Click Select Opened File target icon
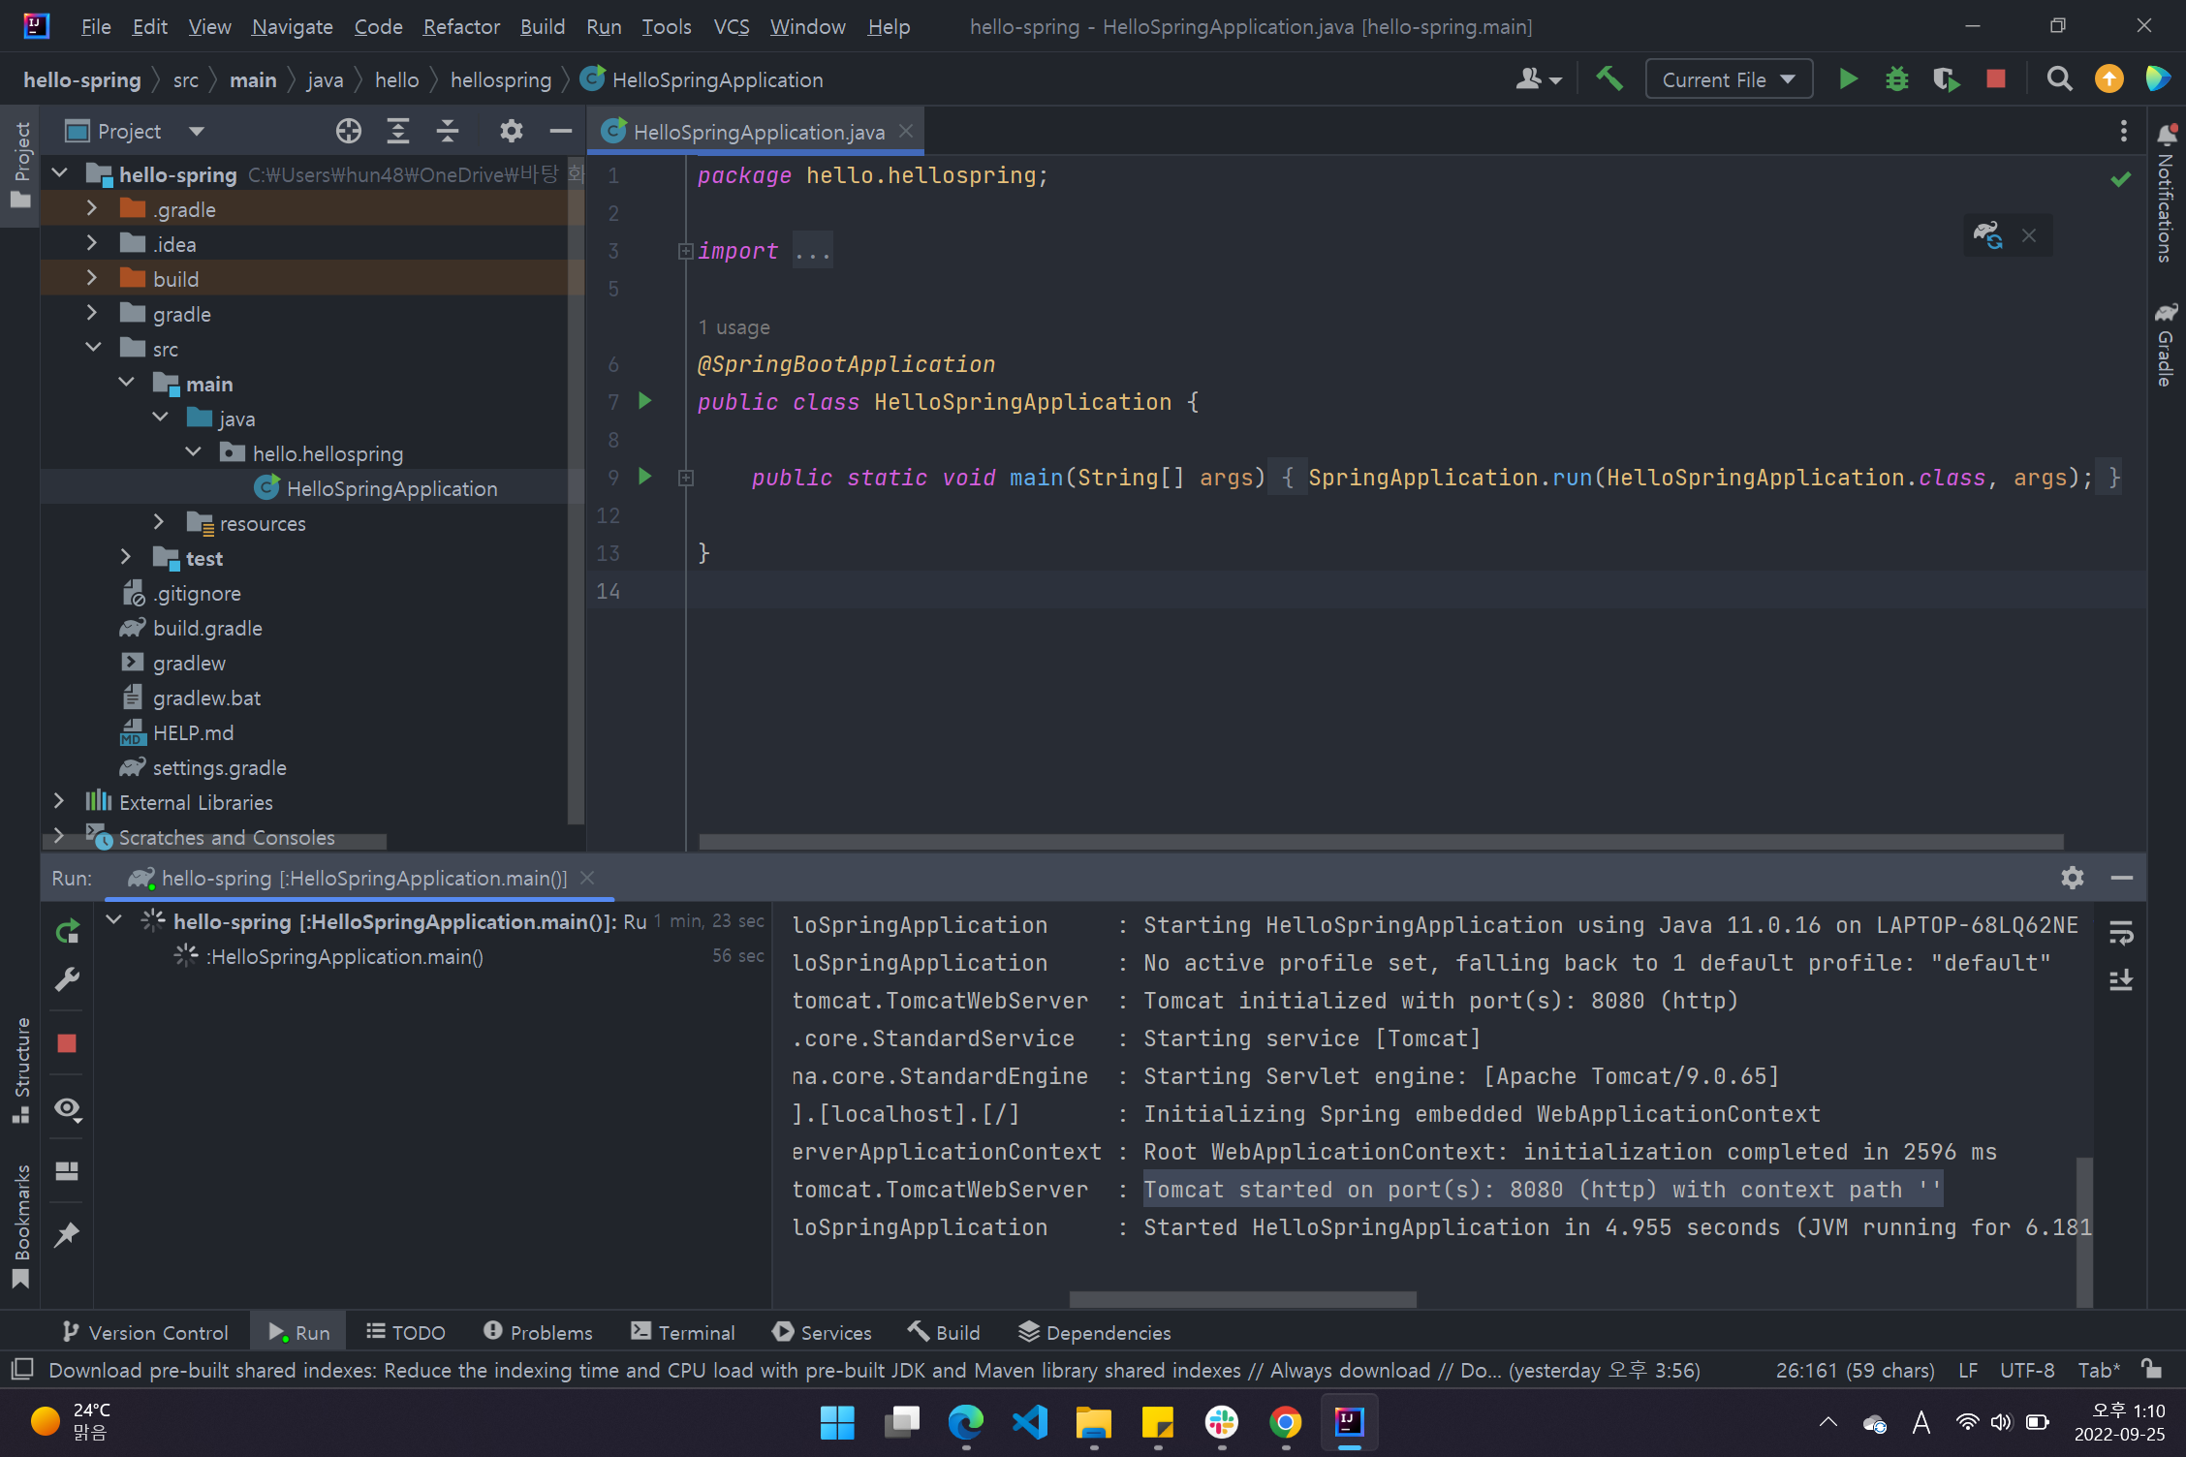This screenshot has height=1457, width=2186. tap(349, 131)
